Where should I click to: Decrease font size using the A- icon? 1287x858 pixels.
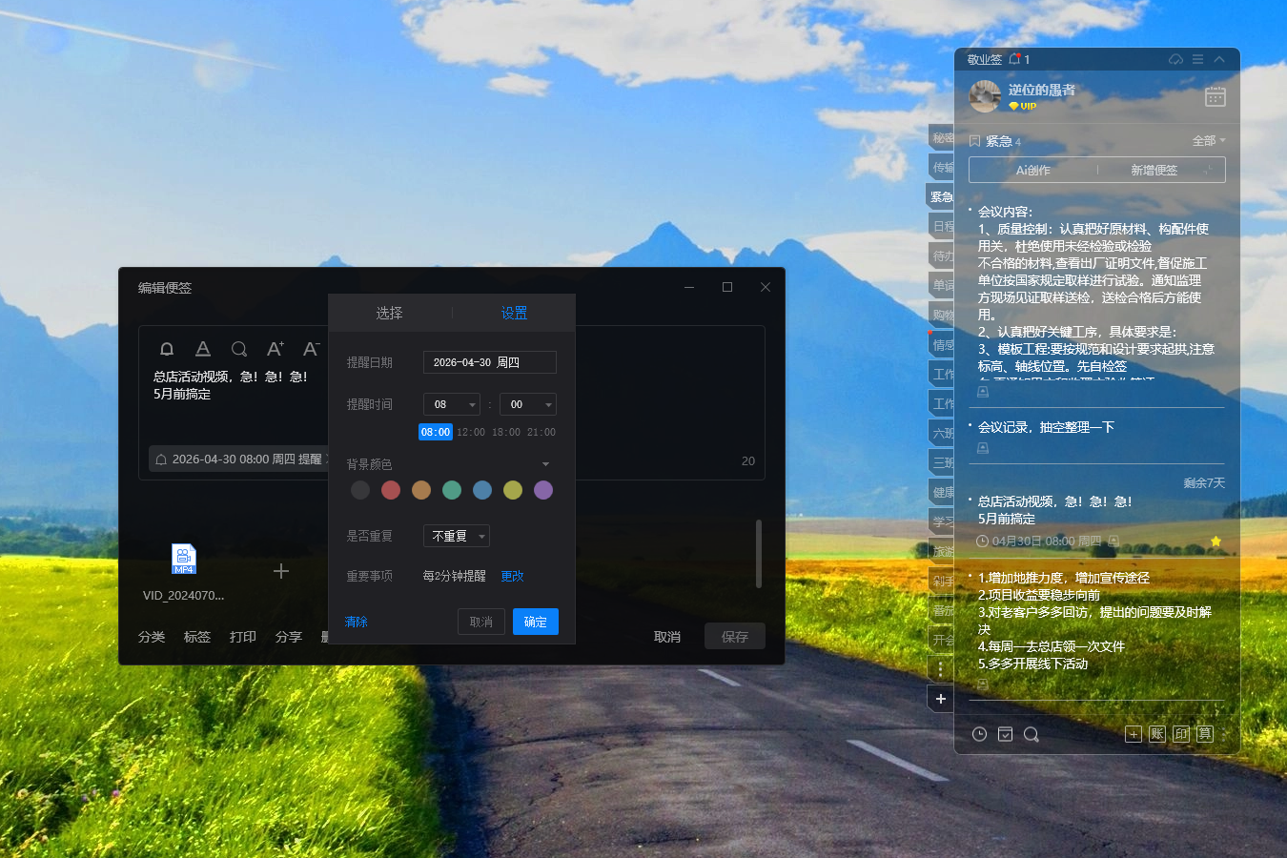(x=311, y=349)
